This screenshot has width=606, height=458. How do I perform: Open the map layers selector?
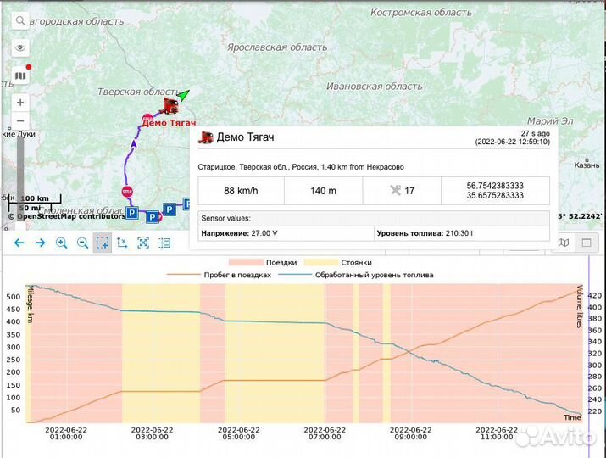click(20, 76)
